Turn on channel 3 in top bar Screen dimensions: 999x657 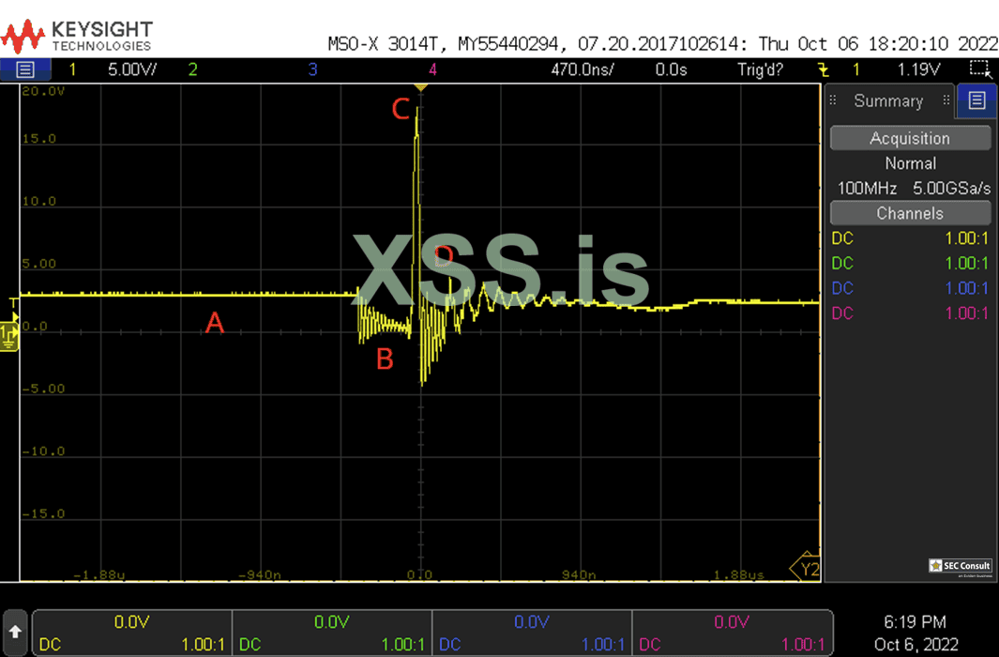312,69
